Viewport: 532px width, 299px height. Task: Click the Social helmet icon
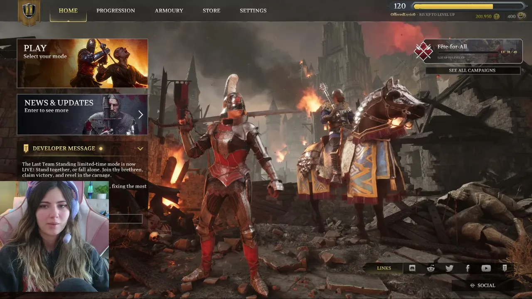472,285
